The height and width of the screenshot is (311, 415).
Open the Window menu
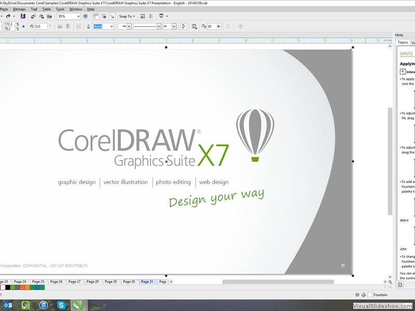tap(76, 9)
